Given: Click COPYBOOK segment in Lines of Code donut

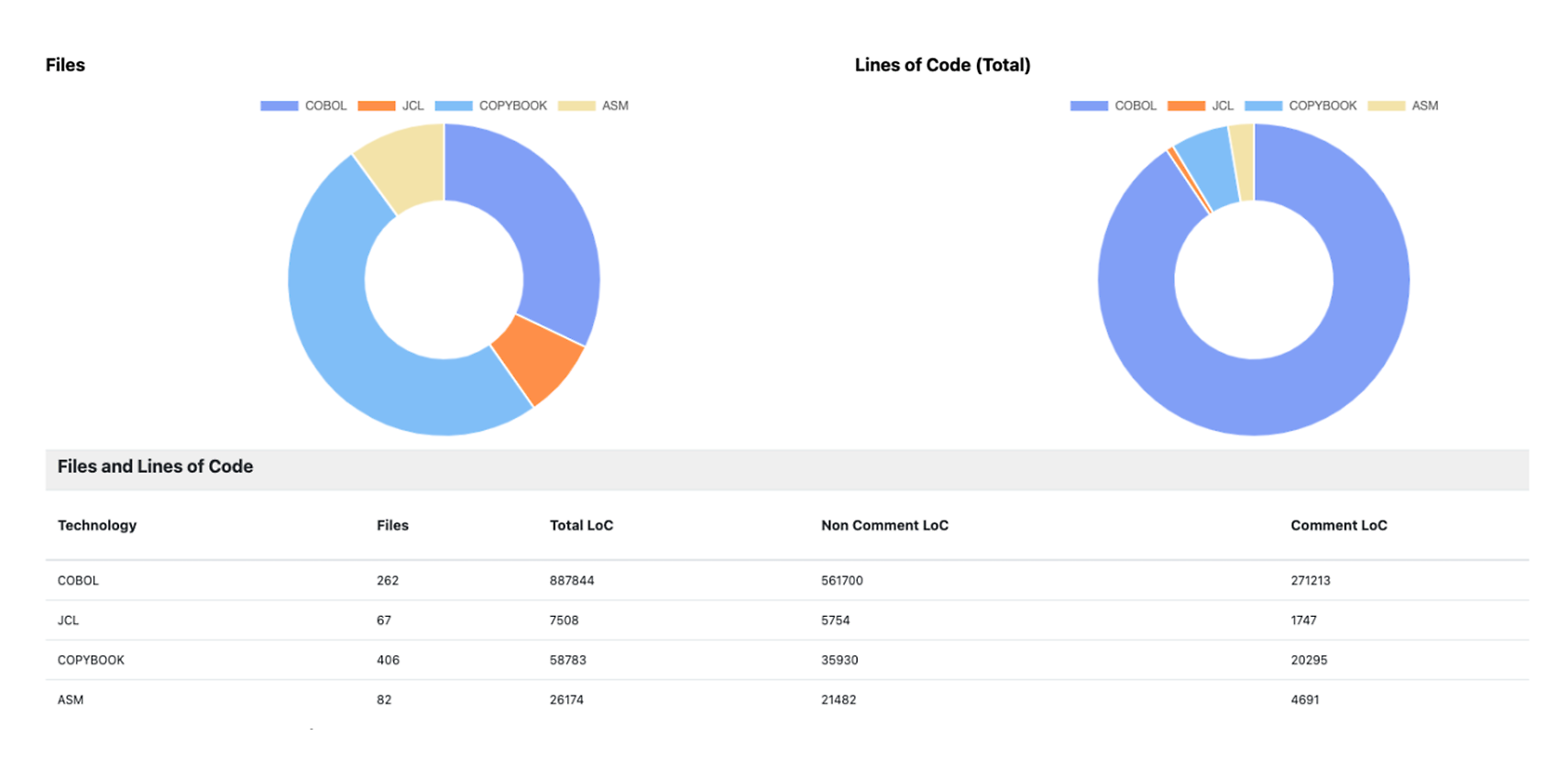Looking at the screenshot, I should pos(1208,163).
